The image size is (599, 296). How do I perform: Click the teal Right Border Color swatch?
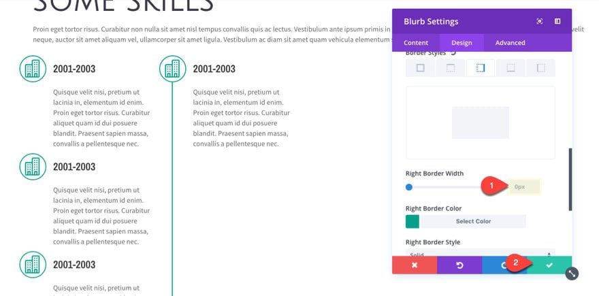412,221
